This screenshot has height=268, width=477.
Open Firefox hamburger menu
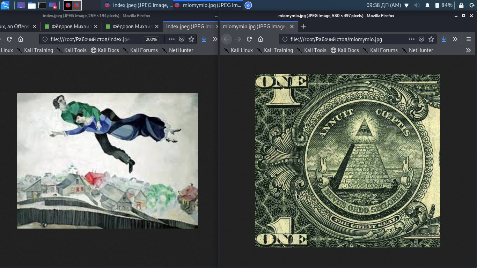coord(469,39)
